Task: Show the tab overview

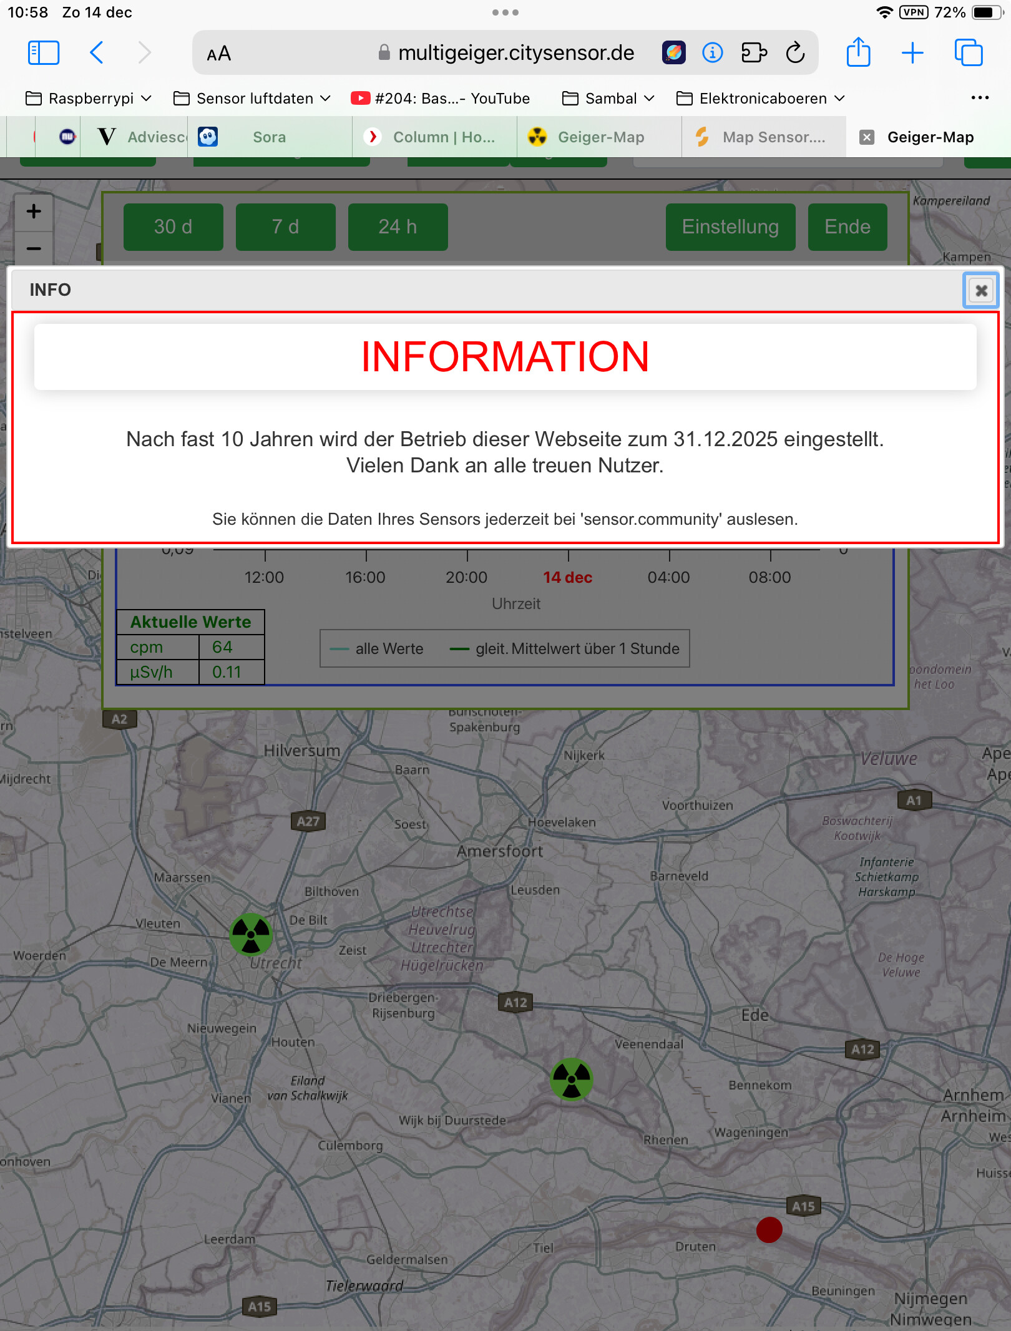Action: point(968,53)
